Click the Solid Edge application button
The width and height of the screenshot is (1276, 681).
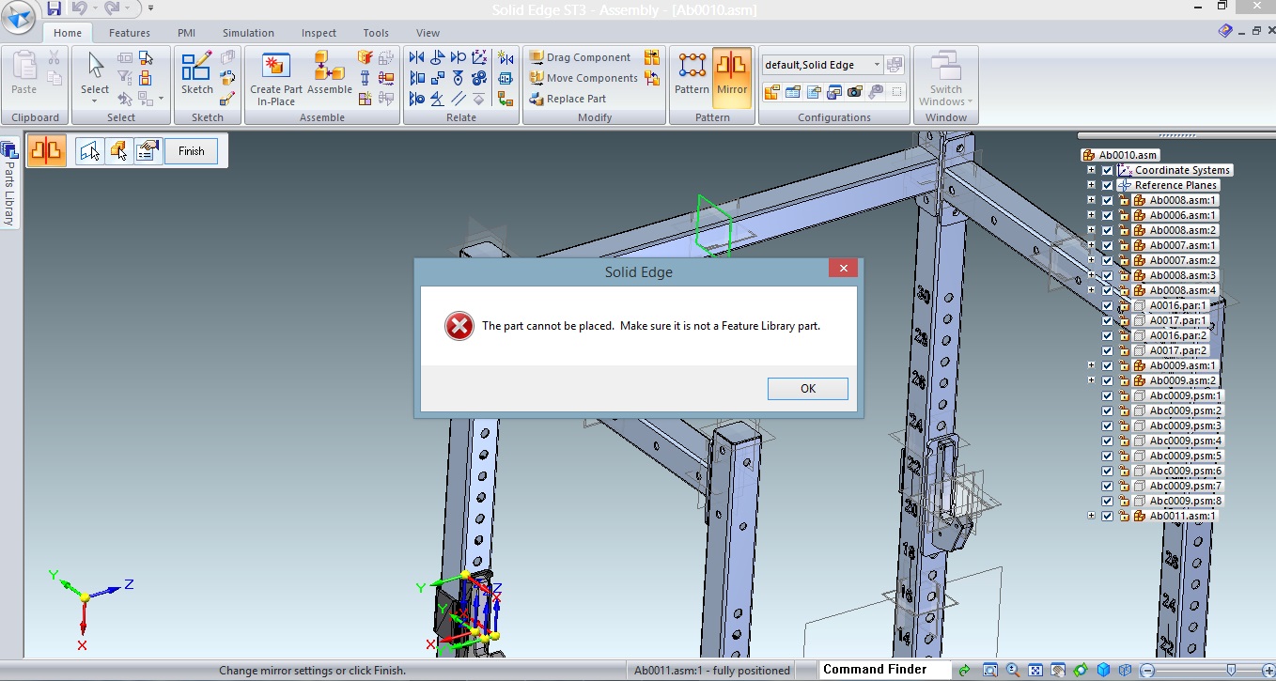18,19
